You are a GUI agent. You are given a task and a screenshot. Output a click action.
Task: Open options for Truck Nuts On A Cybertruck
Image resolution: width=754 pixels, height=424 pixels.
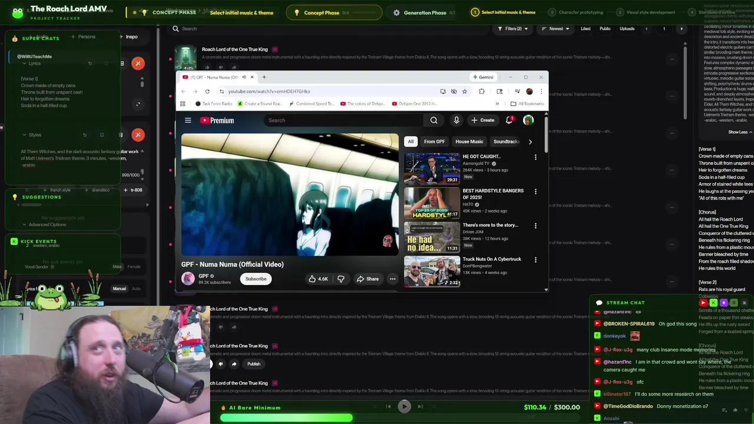pyautogui.click(x=535, y=260)
